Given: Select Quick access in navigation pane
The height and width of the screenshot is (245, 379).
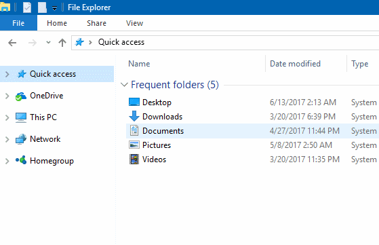Looking at the screenshot, I should [x=53, y=74].
